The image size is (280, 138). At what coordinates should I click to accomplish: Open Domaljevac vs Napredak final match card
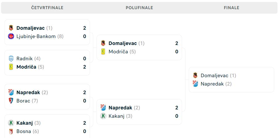click(231, 80)
